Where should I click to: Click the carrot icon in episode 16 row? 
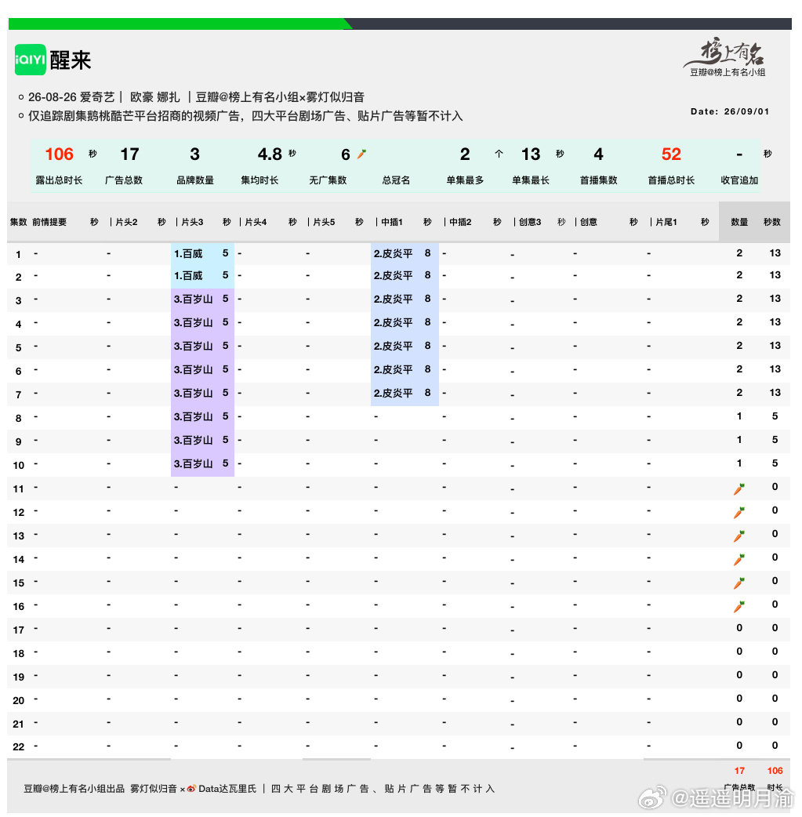pyautogui.click(x=739, y=607)
